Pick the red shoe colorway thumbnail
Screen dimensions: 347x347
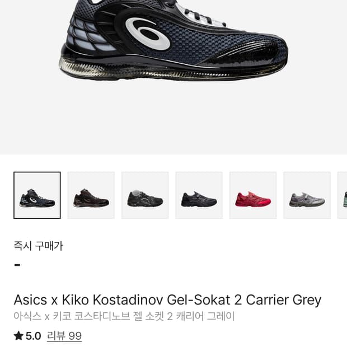253,195
